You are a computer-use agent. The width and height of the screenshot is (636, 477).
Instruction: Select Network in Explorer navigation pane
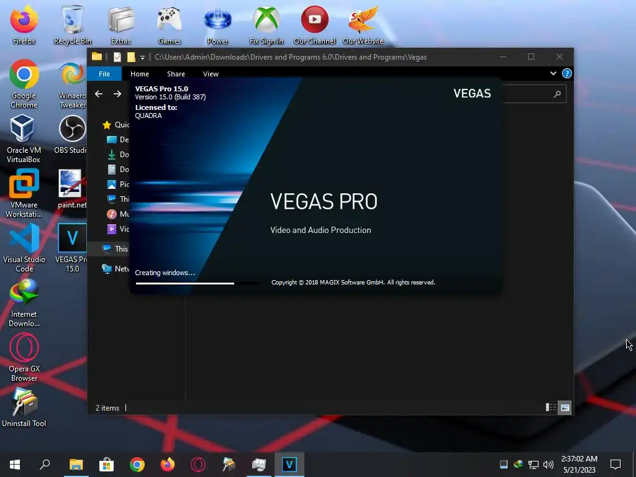pos(116,268)
